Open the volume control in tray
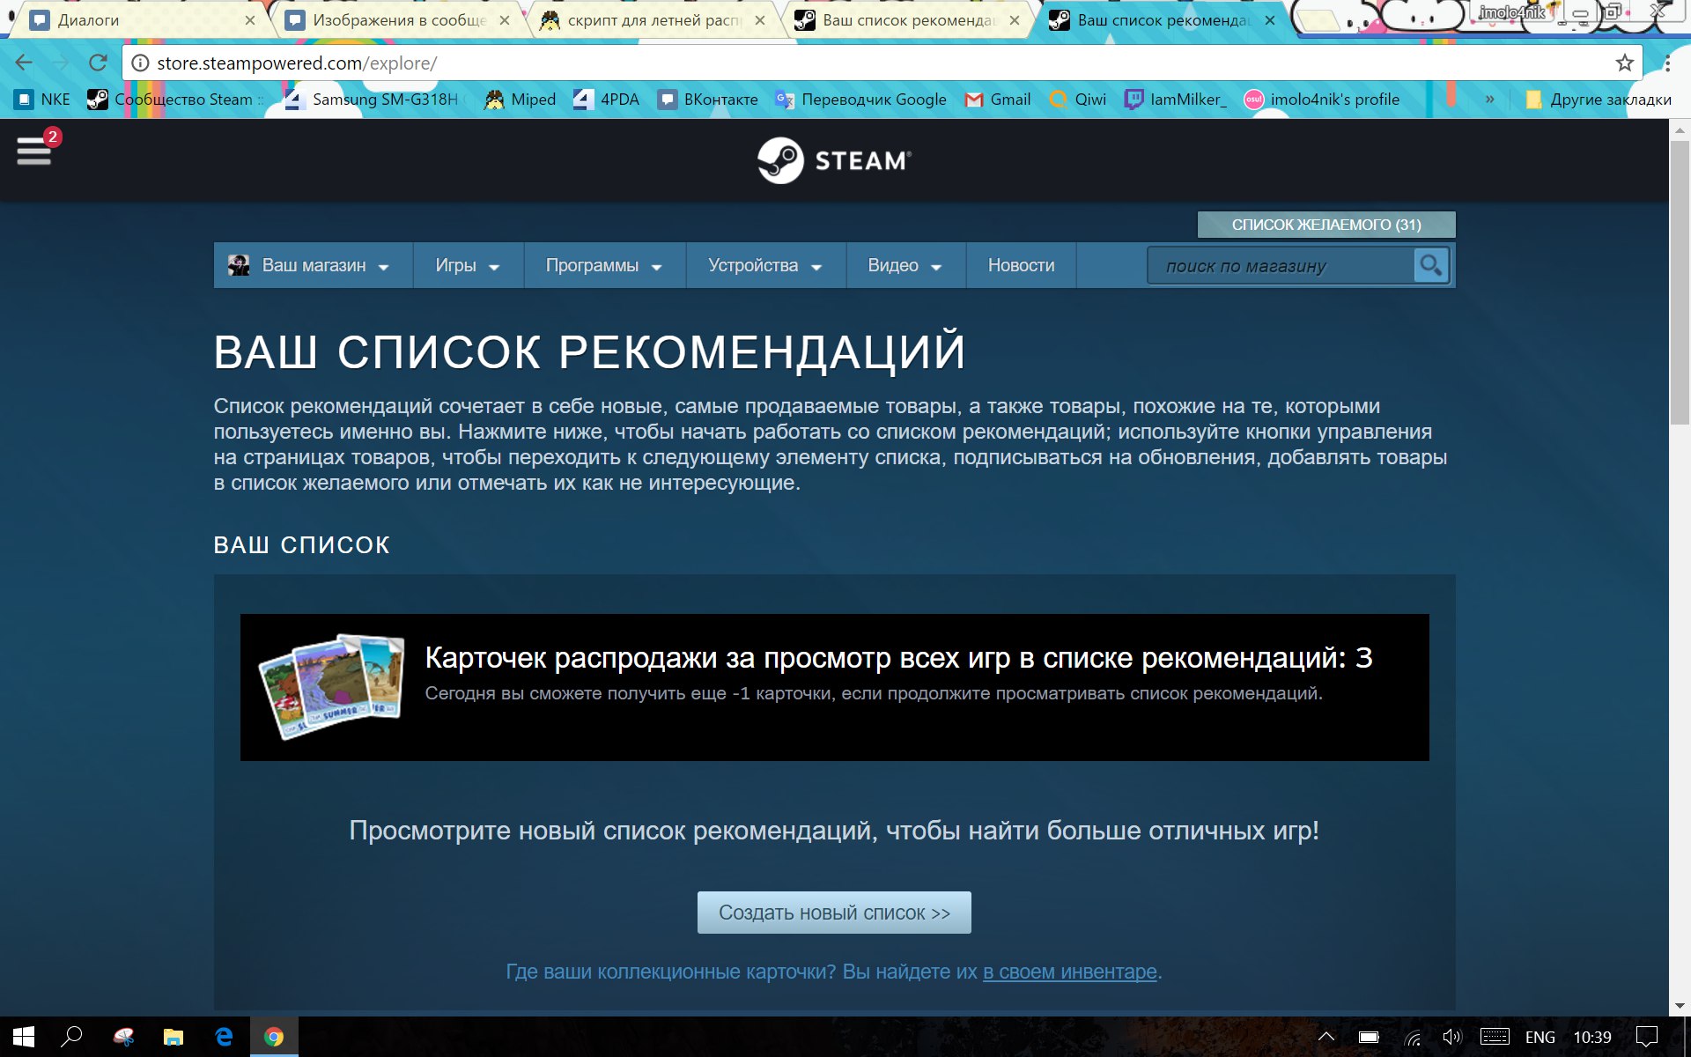The width and height of the screenshot is (1691, 1057). pyautogui.click(x=1452, y=1037)
